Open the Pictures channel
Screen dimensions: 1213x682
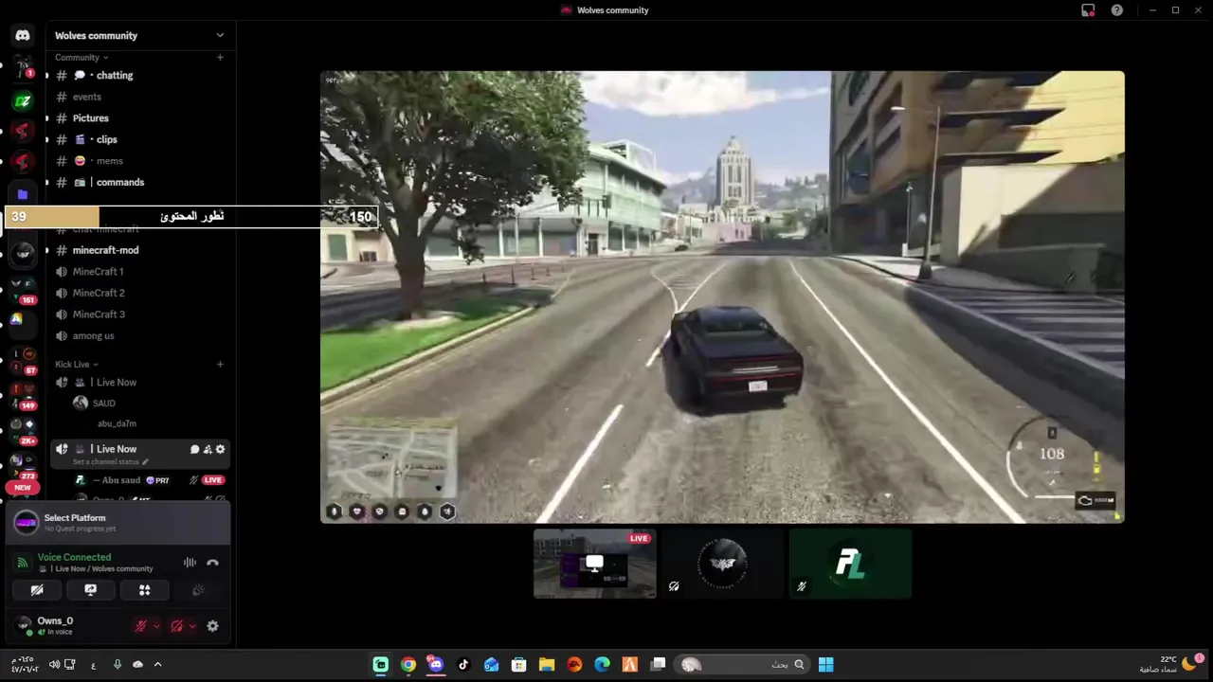(x=138, y=118)
